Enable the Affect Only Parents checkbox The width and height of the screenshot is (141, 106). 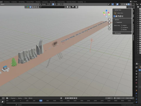point(122,30)
